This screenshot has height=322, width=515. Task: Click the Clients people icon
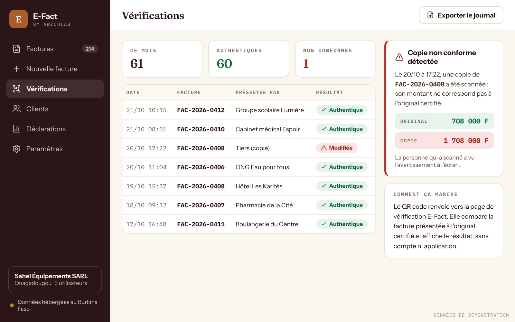[x=16, y=109]
